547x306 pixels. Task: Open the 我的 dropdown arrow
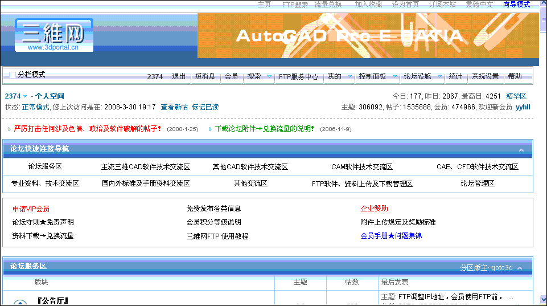point(349,76)
